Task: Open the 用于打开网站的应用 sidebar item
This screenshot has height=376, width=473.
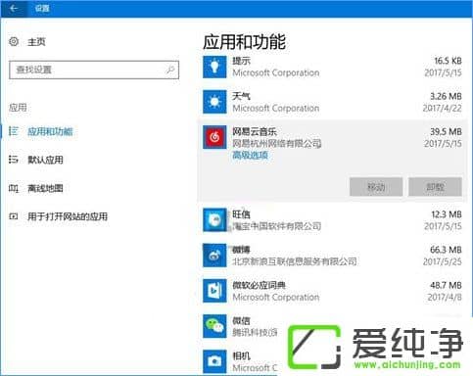Action: coord(68,216)
